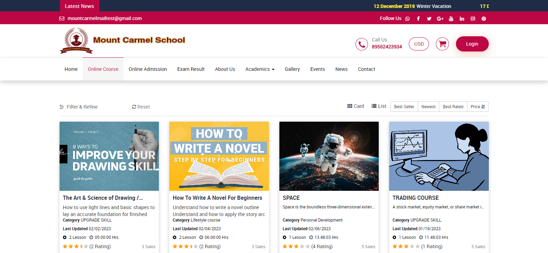The image size is (548, 253).
Task: Open the Twitter social link
Action: point(429,19)
